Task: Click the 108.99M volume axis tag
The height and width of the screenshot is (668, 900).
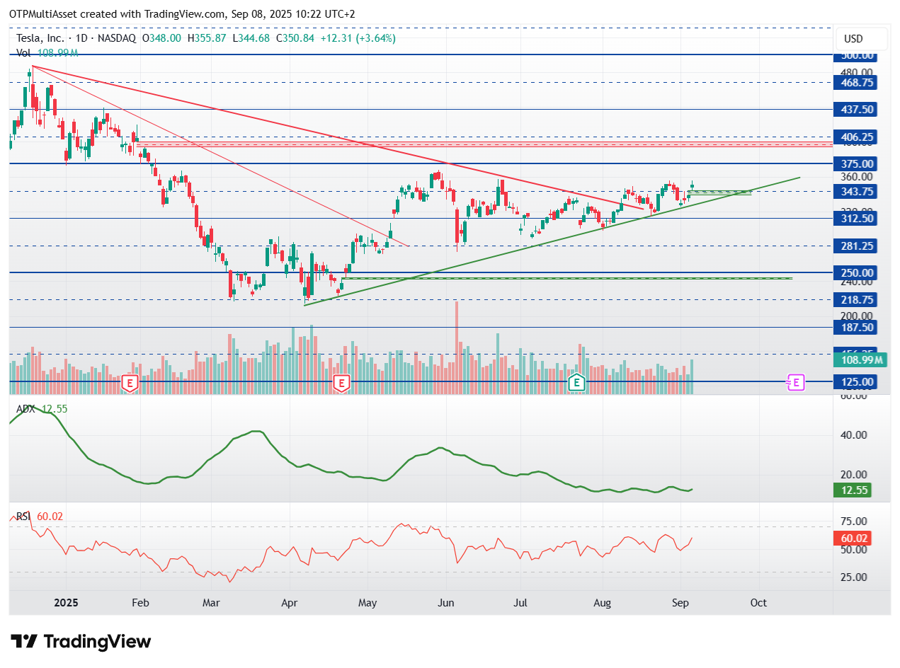Action: click(x=860, y=360)
